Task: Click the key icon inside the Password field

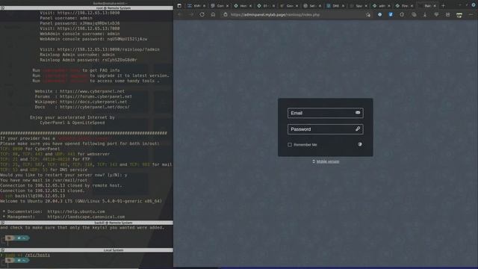Action: pyautogui.click(x=358, y=129)
